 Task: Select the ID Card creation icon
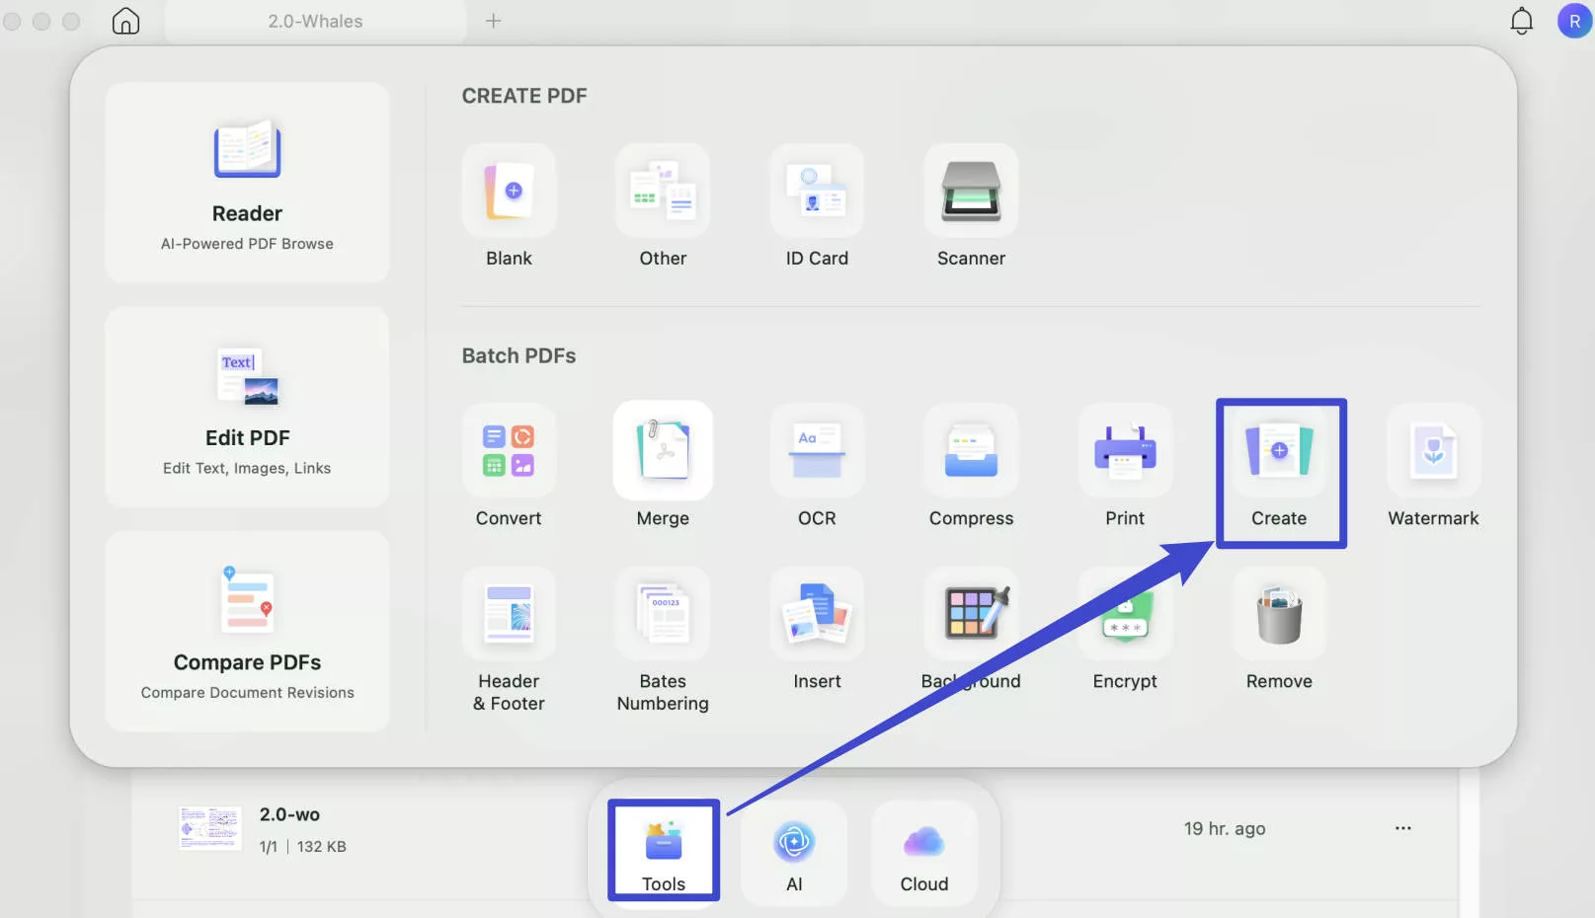(x=817, y=191)
